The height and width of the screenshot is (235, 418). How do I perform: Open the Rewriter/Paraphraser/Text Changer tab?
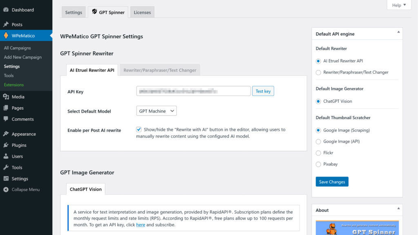(160, 70)
